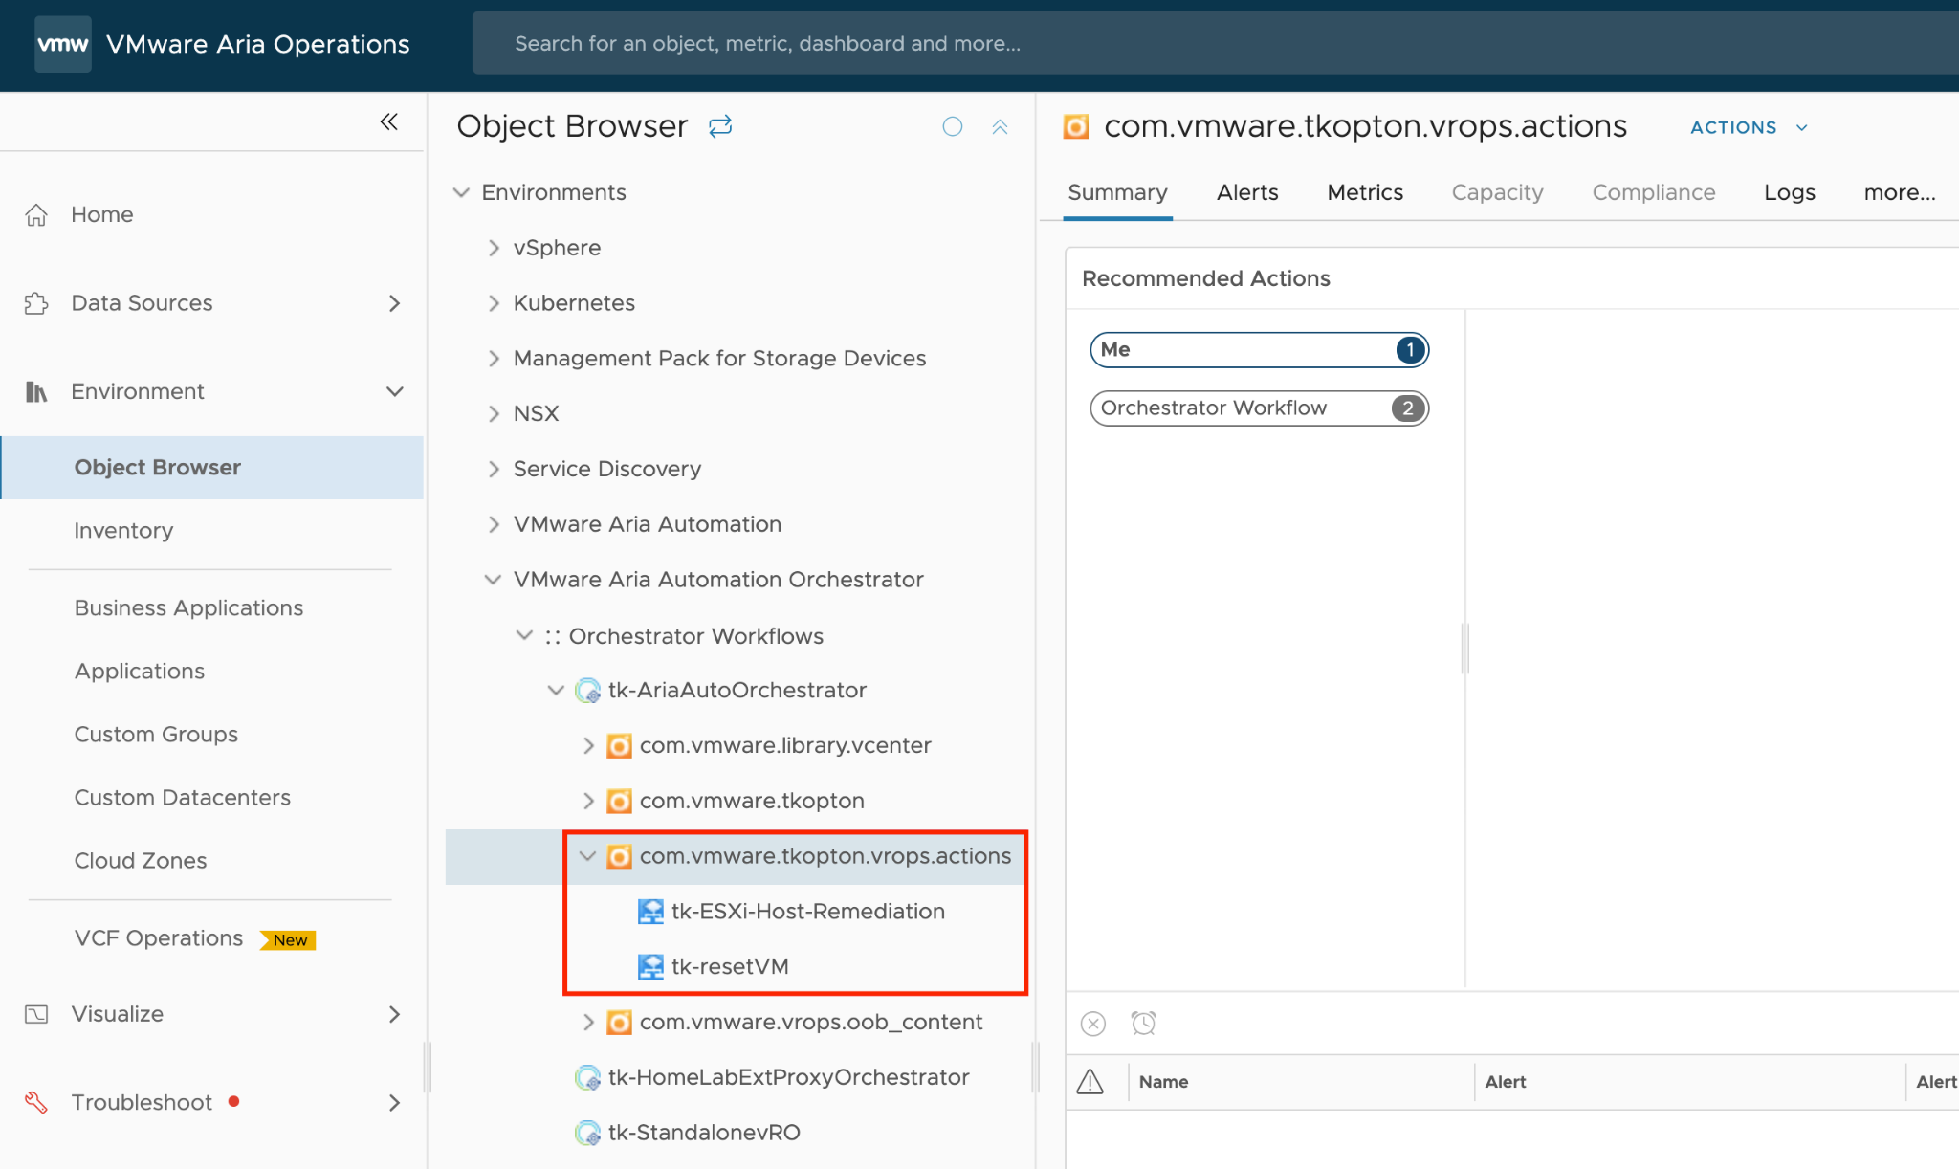The height and width of the screenshot is (1169, 1959).
Task: Click the red Troubleshoot notification dot
Action: (233, 1101)
